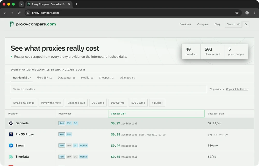Bookmark this page with the star icon
The image size is (259, 166).
[x=237, y=13]
